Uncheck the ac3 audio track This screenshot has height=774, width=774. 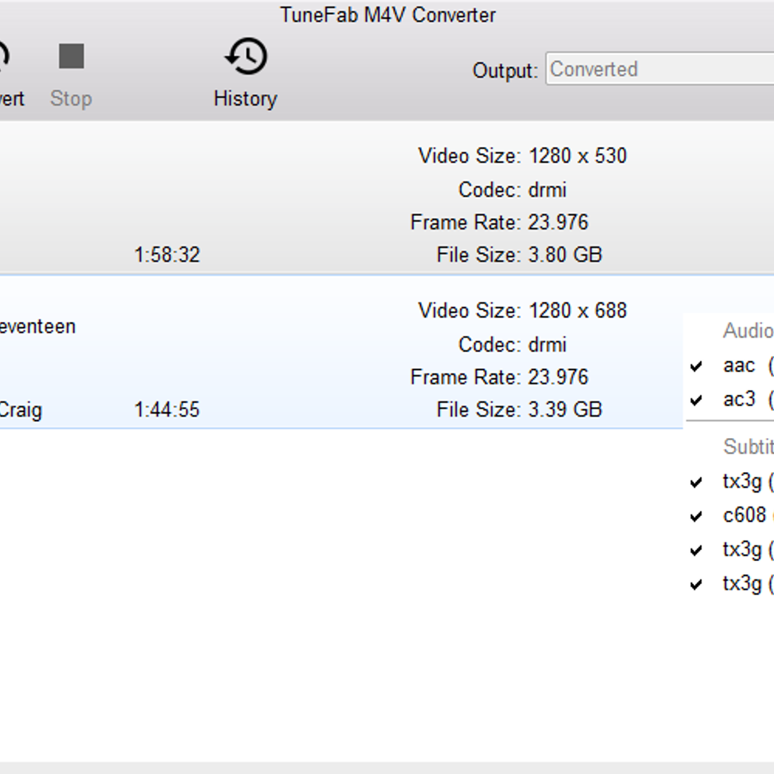(695, 400)
